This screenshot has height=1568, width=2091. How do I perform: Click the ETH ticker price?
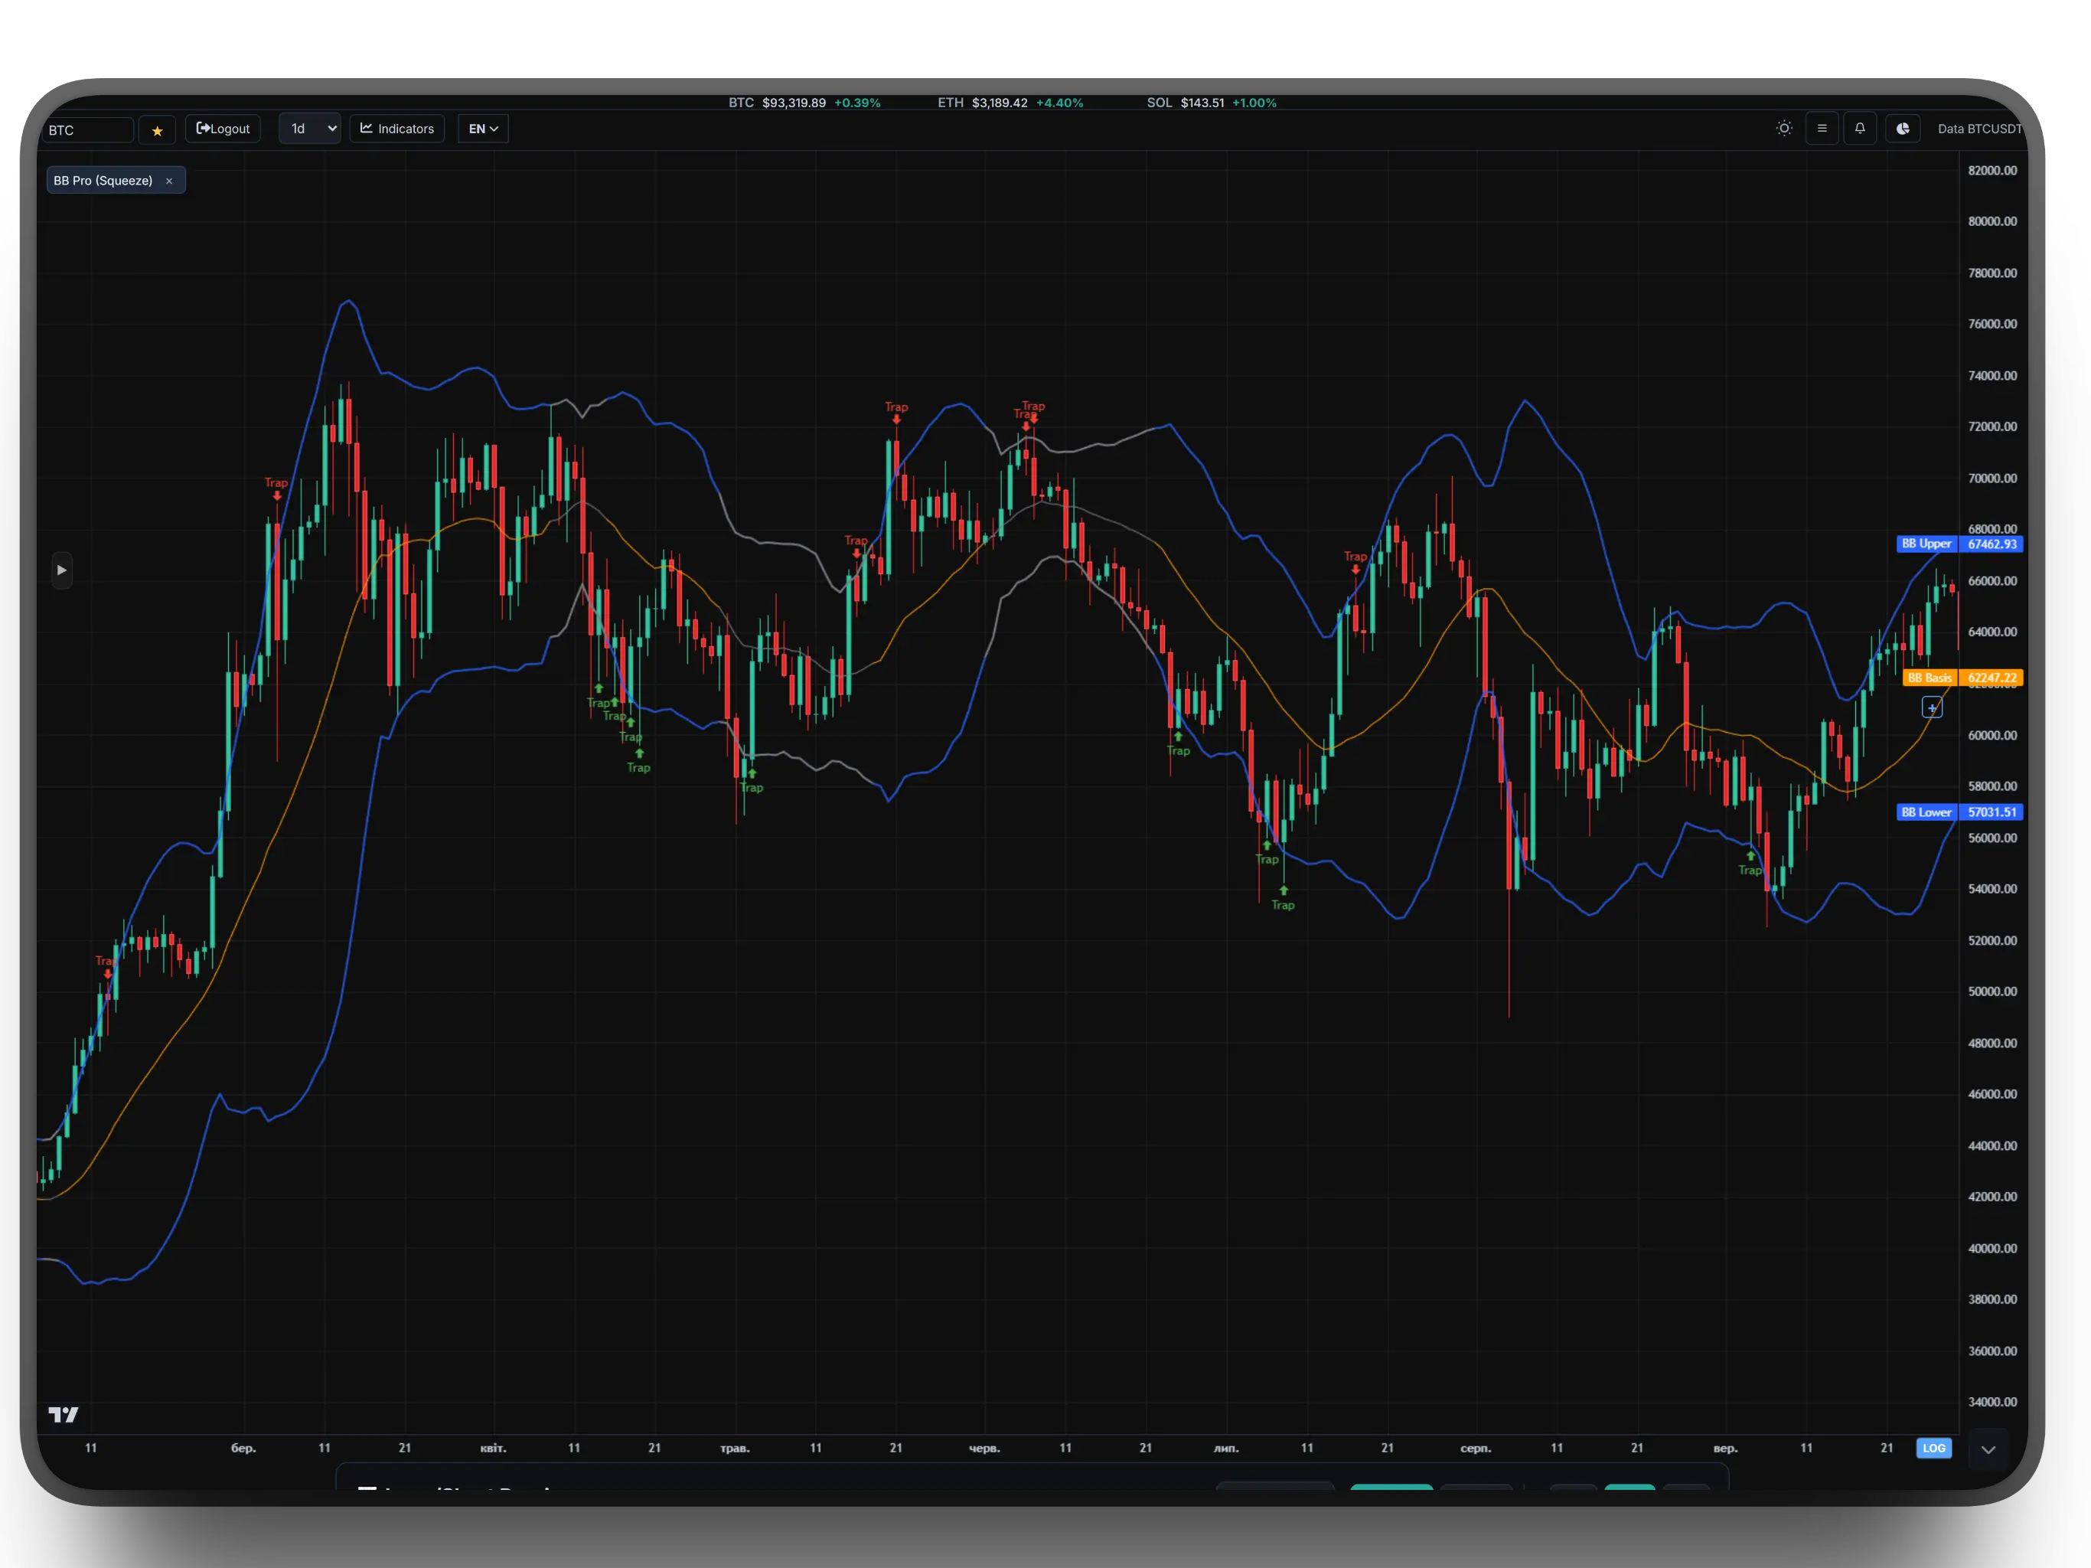[999, 102]
